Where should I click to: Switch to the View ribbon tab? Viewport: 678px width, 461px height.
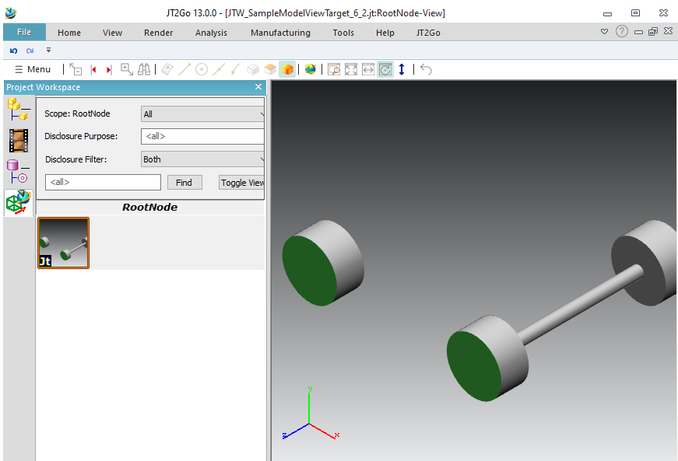point(112,33)
